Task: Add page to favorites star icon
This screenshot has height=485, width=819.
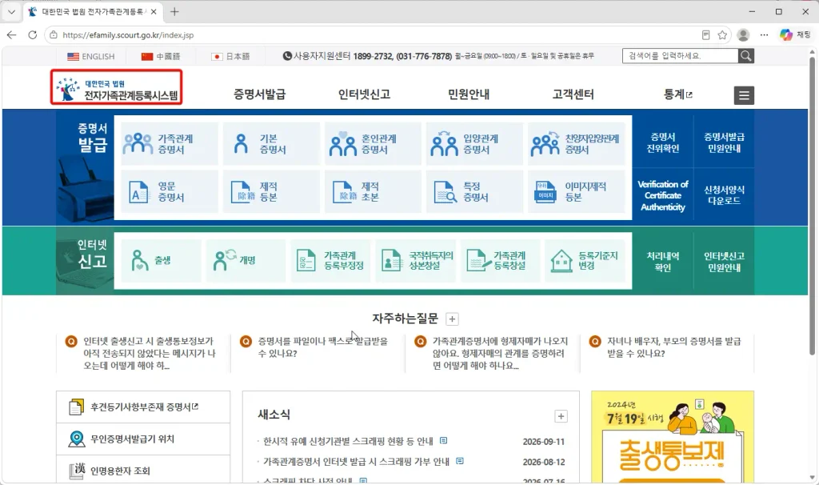Action: pyautogui.click(x=722, y=35)
